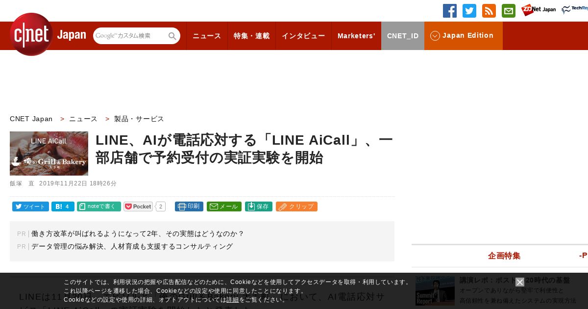Click the 保存 save button
This screenshot has height=309, width=588.
[259, 206]
